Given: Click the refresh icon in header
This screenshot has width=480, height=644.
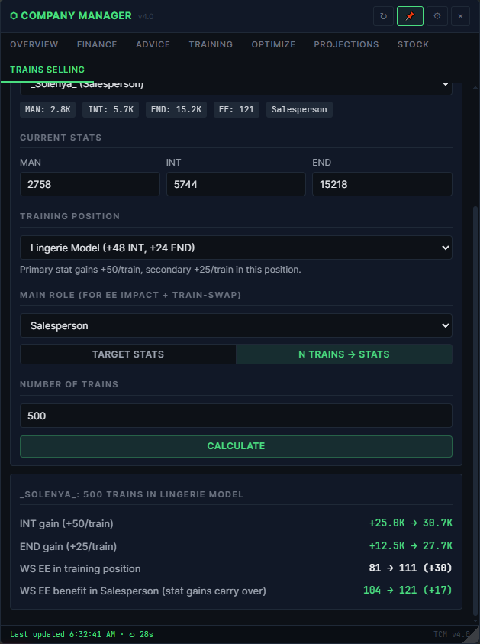Looking at the screenshot, I should 383,16.
